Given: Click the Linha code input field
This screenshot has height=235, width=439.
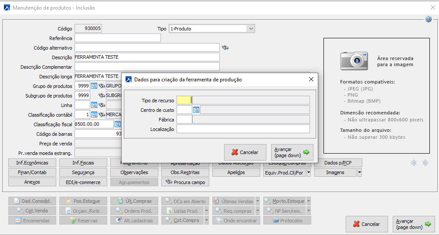Looking at the screenshot, I should pos(82,105).
